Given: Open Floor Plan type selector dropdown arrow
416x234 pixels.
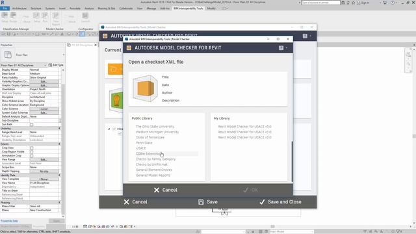Looking at the screenshot, I should (64, 55).
